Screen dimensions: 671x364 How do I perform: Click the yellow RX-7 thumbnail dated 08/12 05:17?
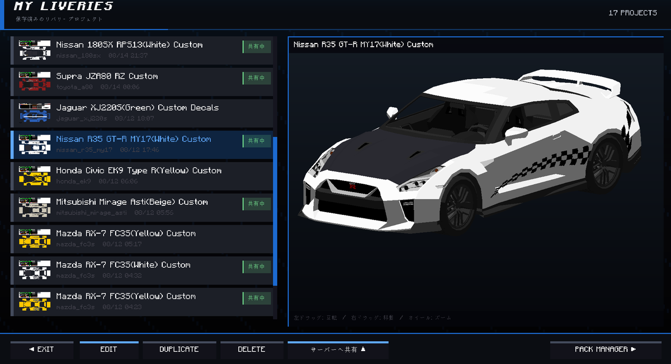[35, 239]
